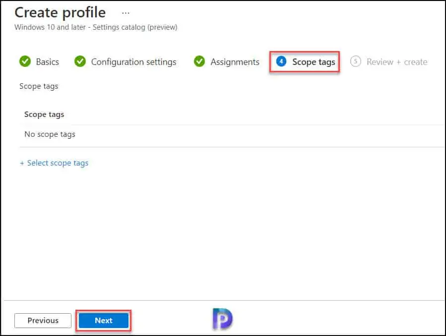Click the No scope tags row
446x336 pixels.
coord(232,134)
